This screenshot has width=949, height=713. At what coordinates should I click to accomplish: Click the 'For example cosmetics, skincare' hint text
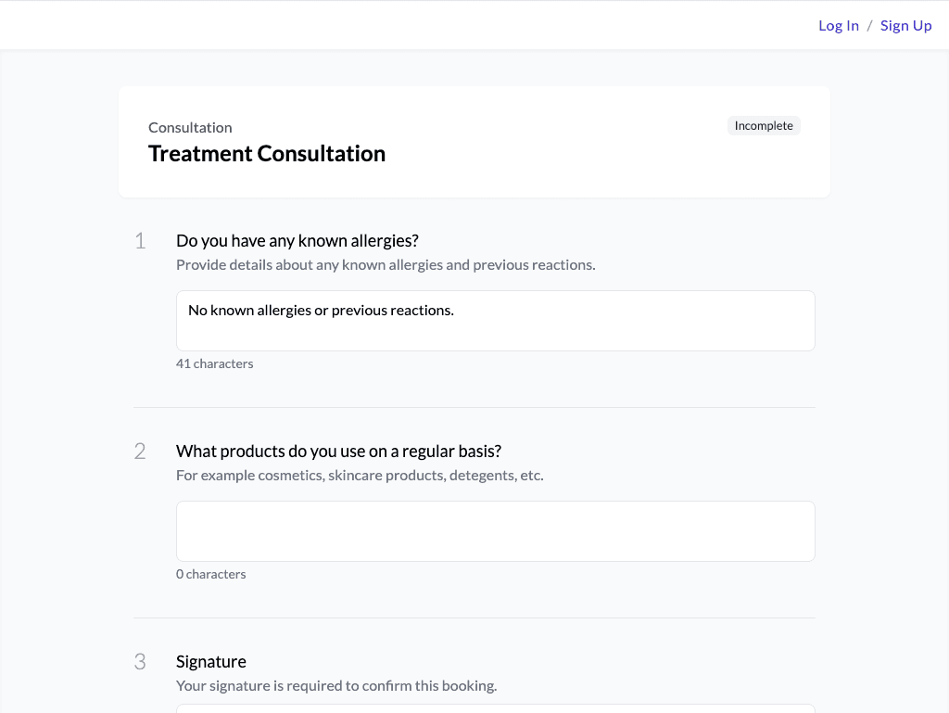360,476
